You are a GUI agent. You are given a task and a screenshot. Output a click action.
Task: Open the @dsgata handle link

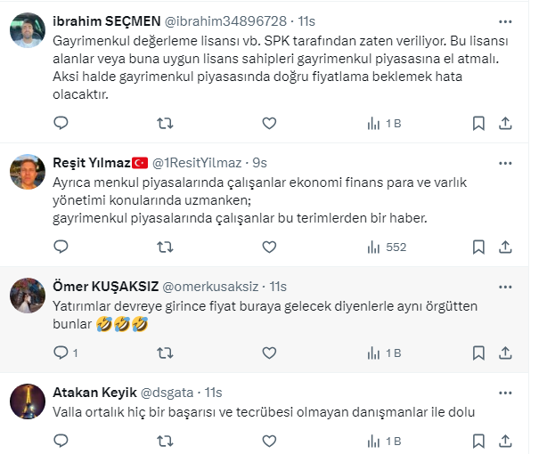tap(169, 392)
